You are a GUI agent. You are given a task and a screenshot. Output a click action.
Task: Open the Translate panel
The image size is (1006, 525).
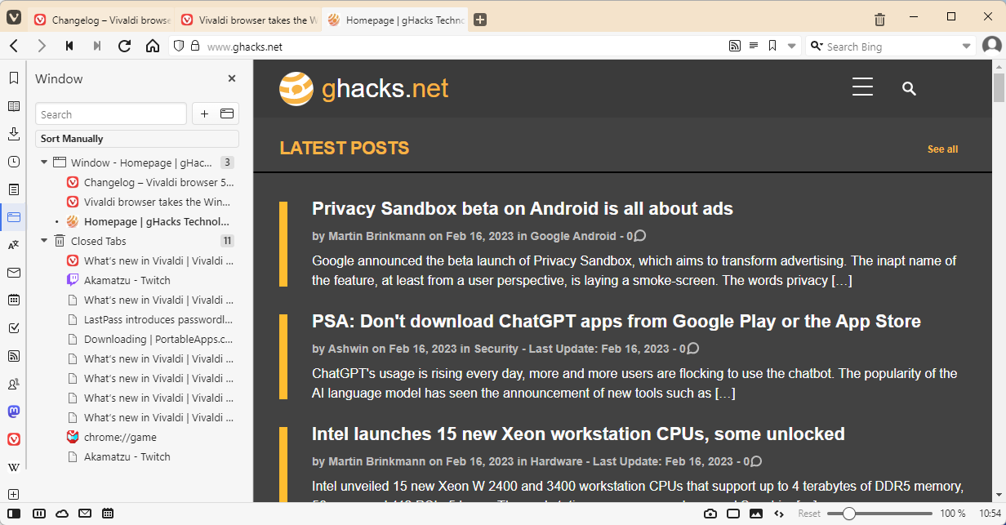(14, 245)
